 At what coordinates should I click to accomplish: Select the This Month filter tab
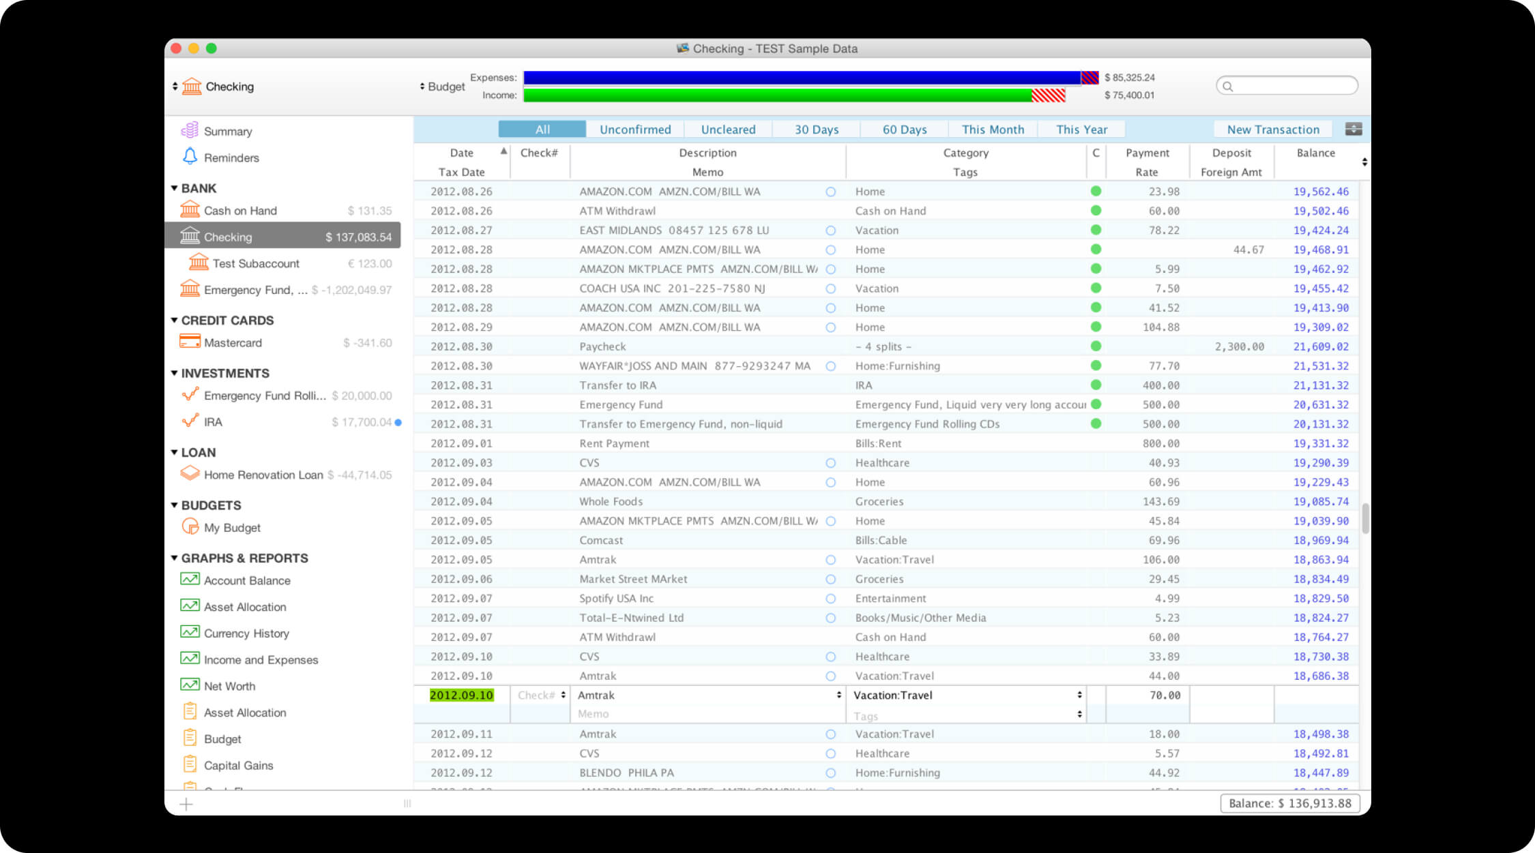[993, 130]
